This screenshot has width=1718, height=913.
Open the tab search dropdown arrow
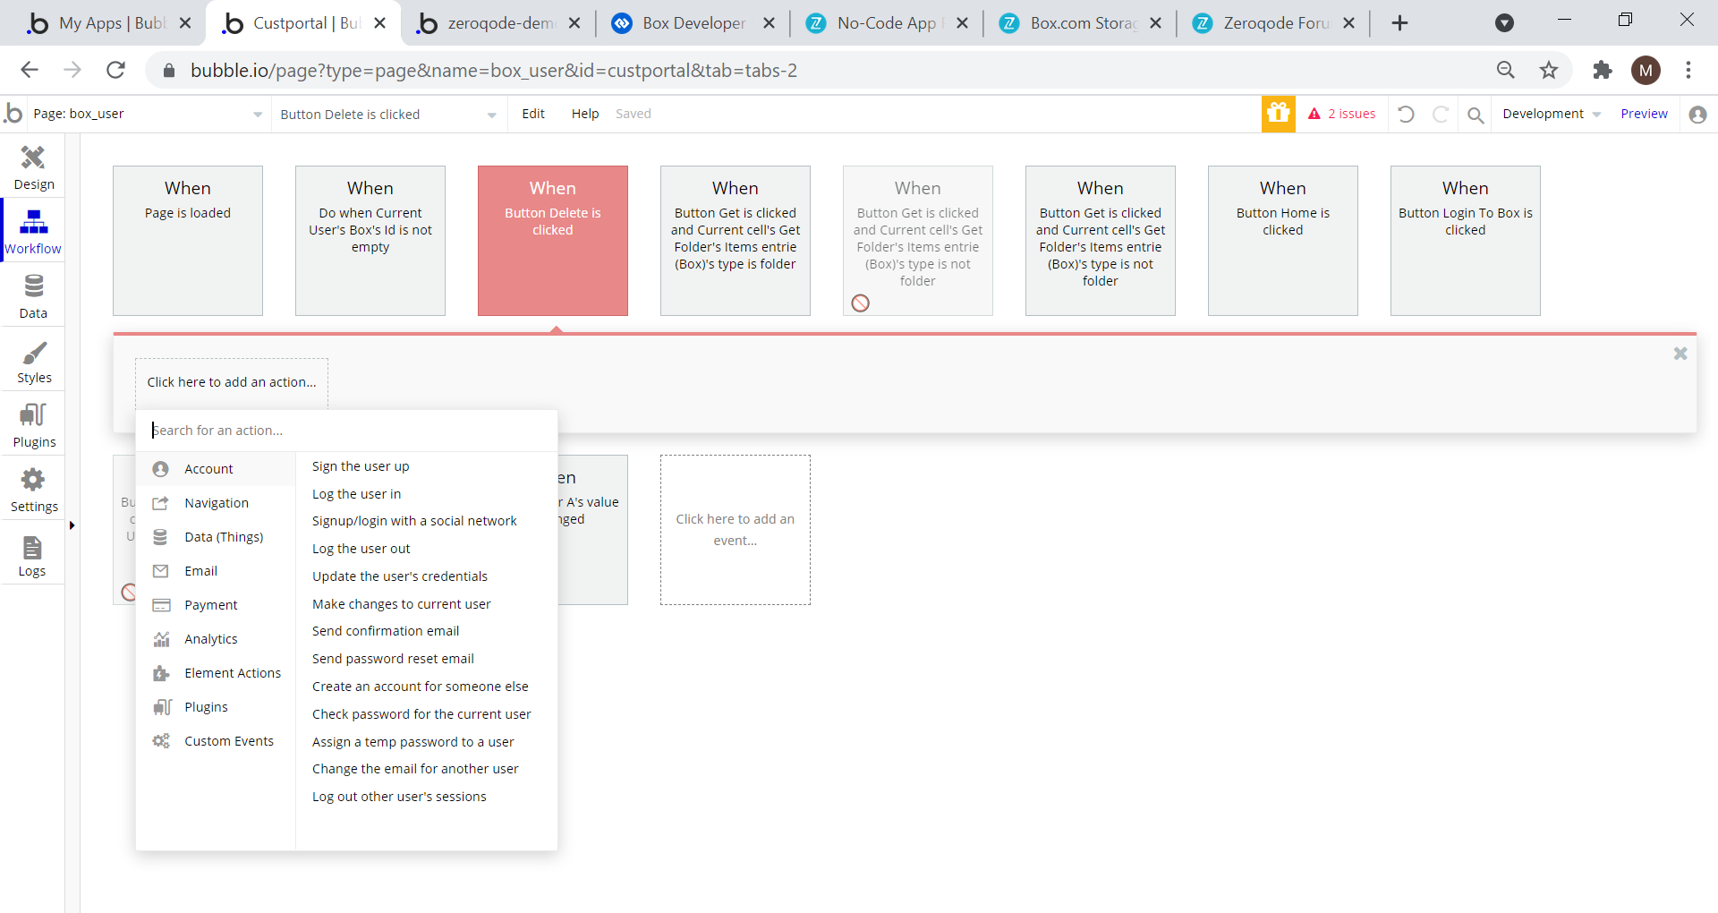pos(1505,23)
